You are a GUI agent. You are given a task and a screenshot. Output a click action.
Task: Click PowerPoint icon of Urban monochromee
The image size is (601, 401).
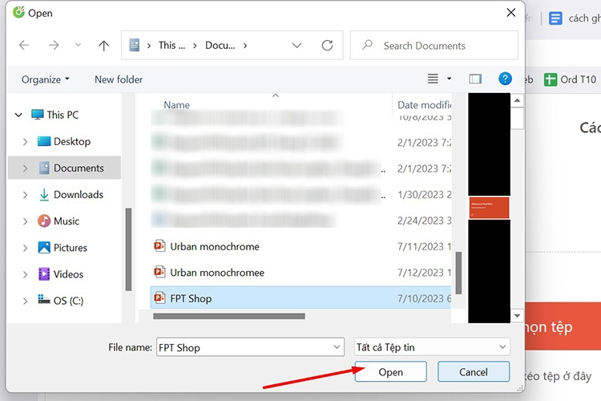(159, 272)
